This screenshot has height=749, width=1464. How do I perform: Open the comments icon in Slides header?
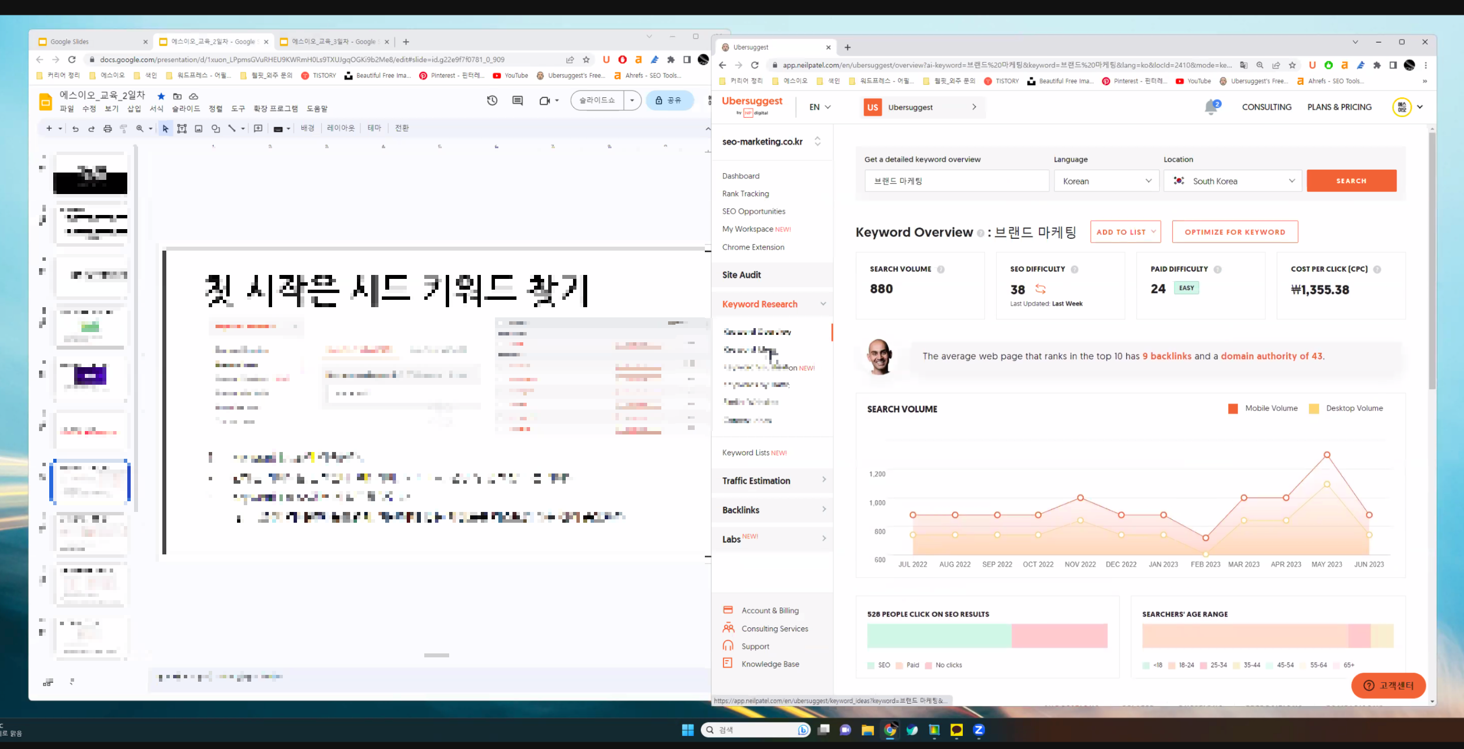pos(517,101)
